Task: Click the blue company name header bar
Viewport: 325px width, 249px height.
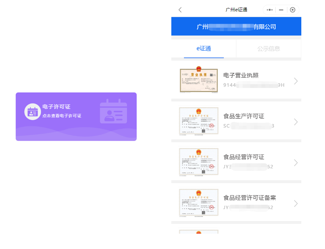Action: pyautogui.click(x=236, y=26)
